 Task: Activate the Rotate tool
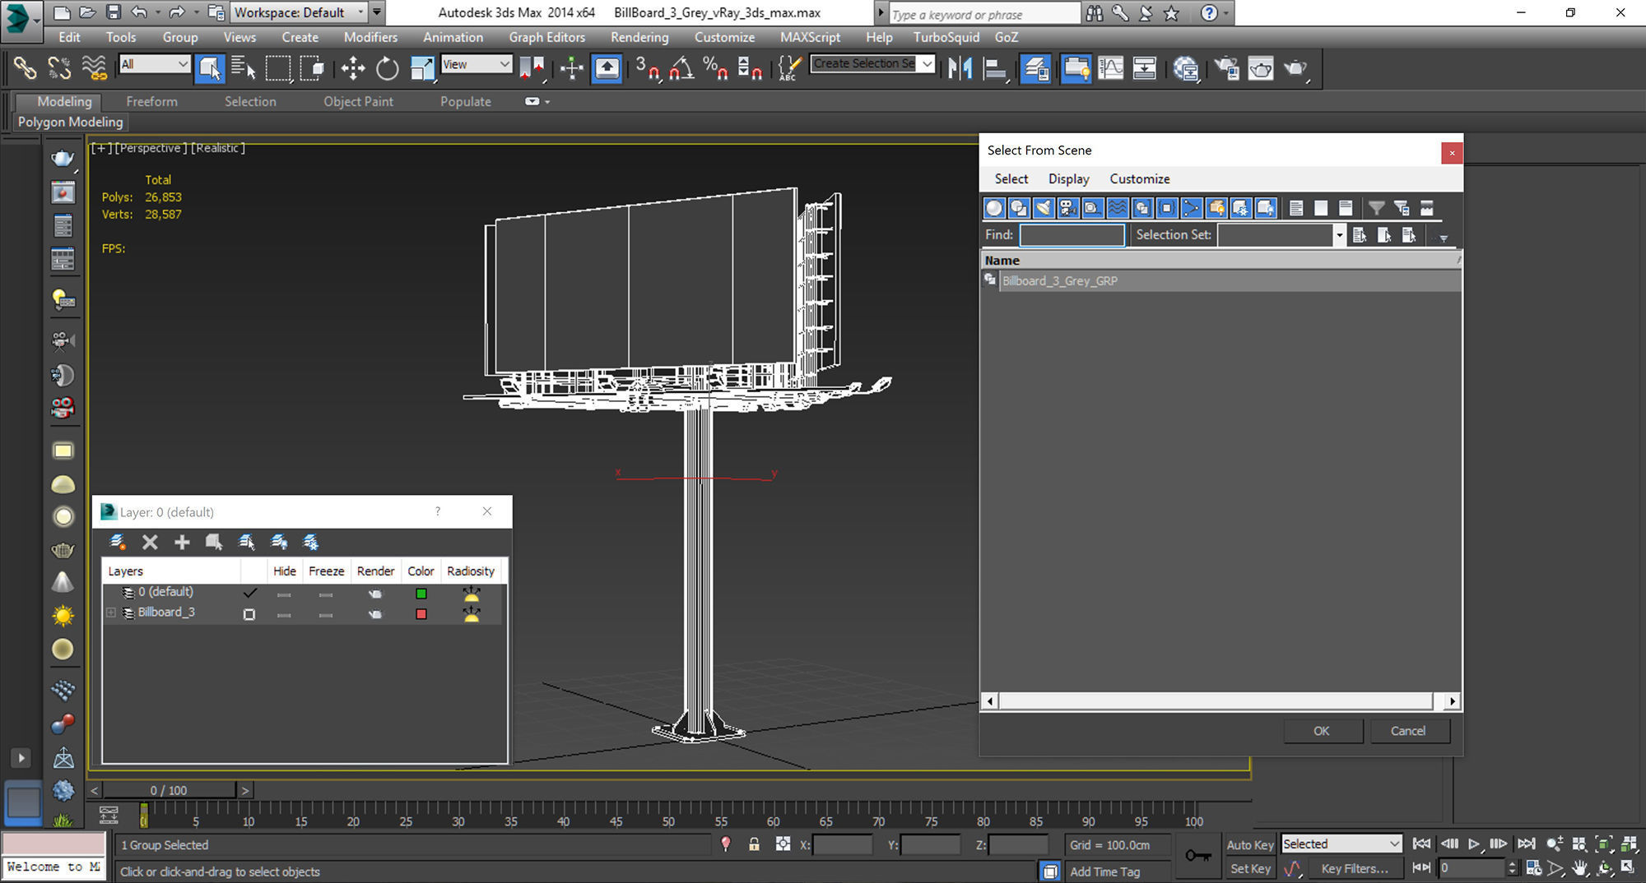pos(387,68)
